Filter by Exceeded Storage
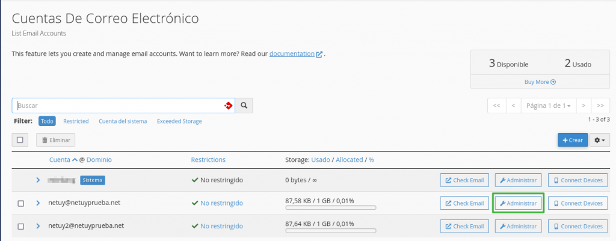This screenshot has height=241, width=616. pyautogui.click(x=179, y=121)
